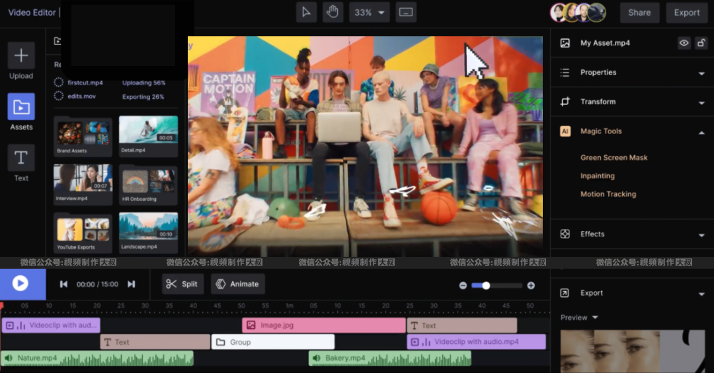Open the Text tool in sidebar

[x=21, y=158]
